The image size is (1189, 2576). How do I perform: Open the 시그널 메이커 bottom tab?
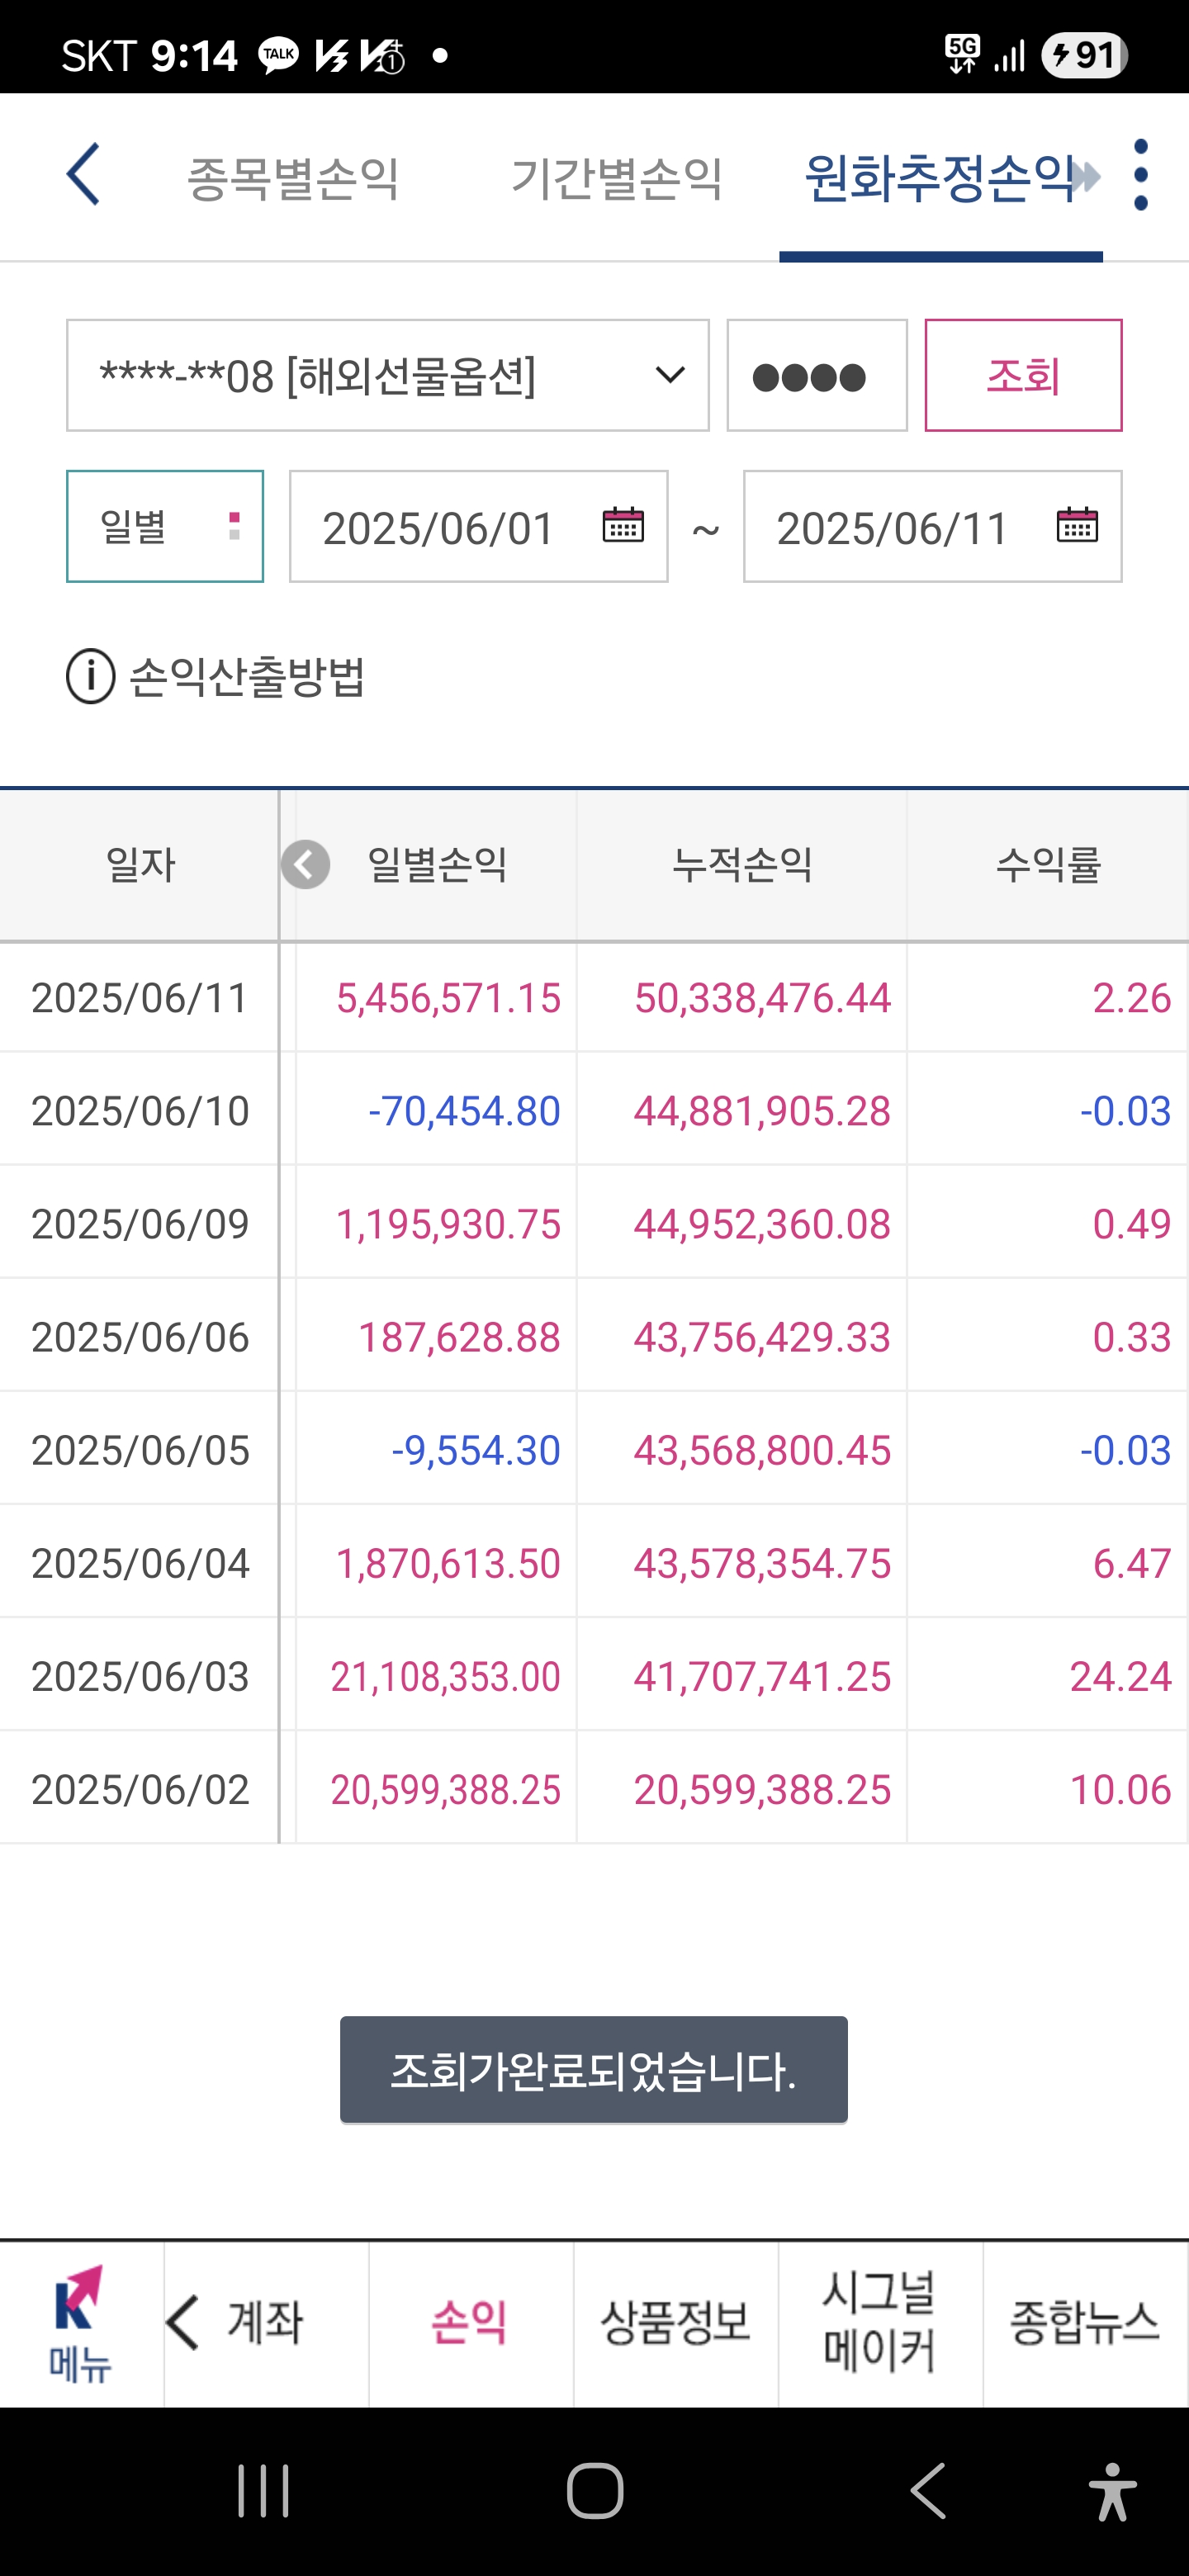click(880, 2322)
